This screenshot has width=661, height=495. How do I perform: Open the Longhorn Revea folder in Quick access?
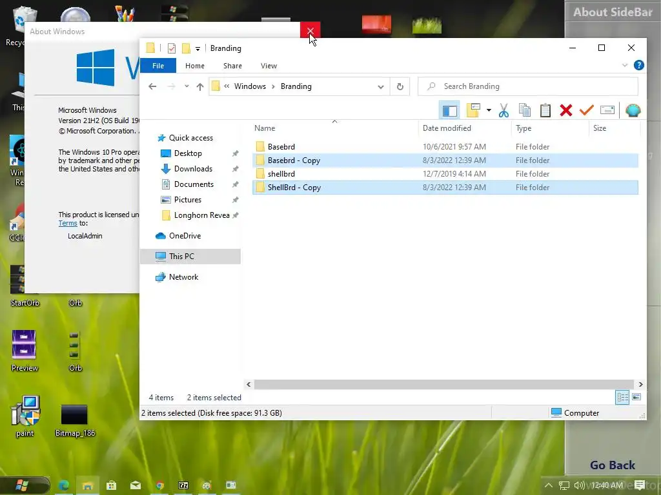pyautogui.click(x=201, y=215)
